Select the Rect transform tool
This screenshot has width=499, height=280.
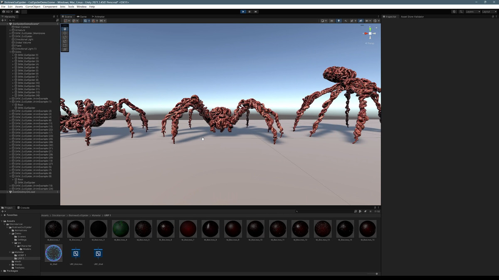(x=65, y=46)
